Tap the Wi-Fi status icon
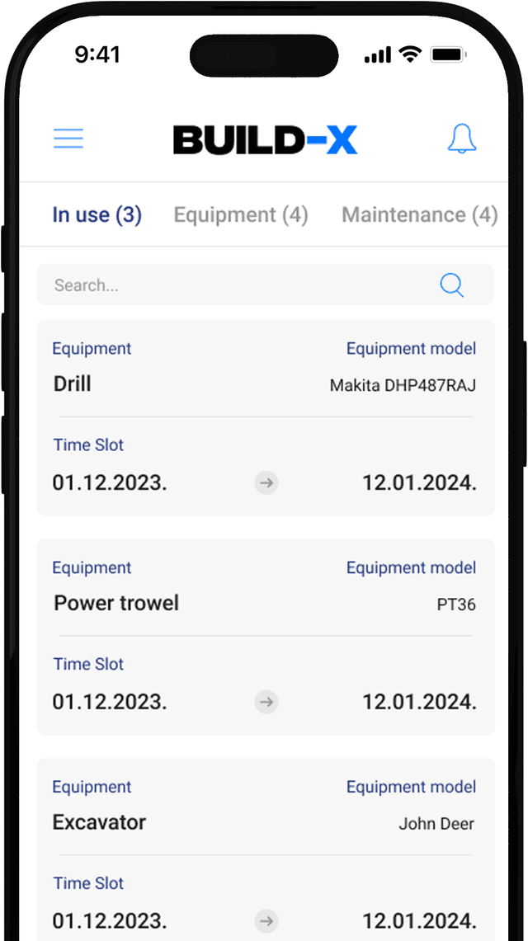This screenshot has height=941, width=528. coord(409,55)
